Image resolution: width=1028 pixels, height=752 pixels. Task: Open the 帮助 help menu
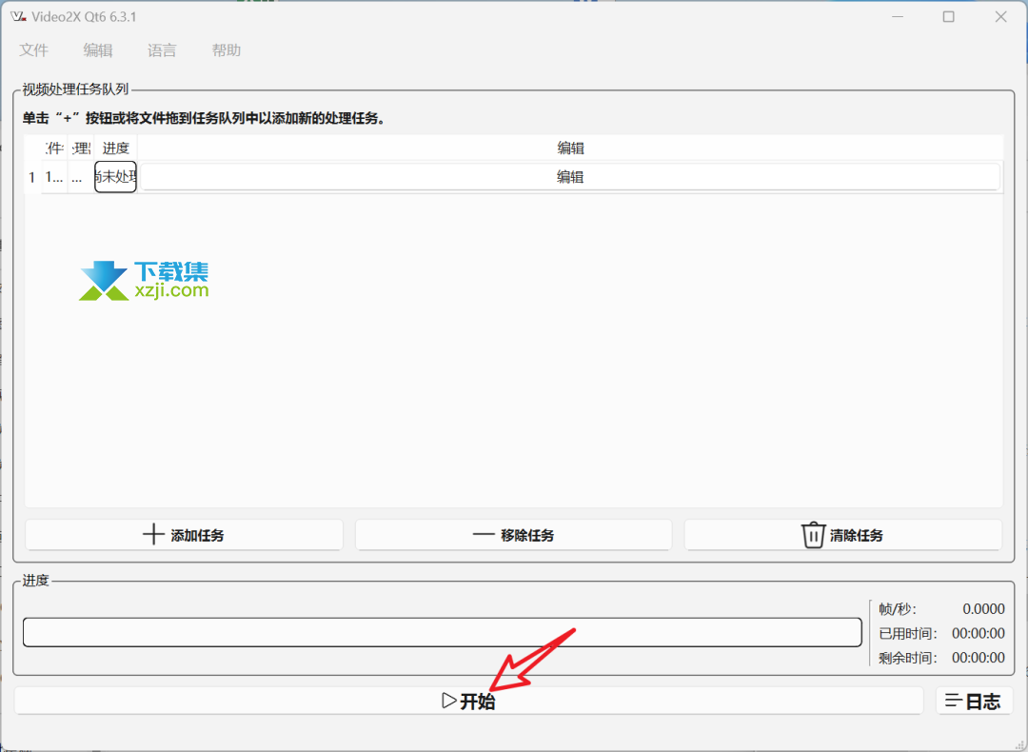[227, 50]
